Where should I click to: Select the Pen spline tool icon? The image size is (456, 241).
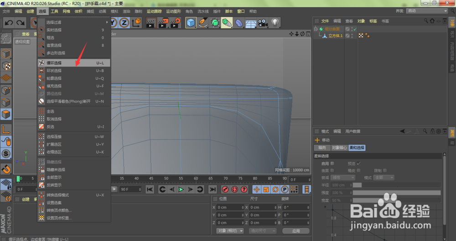click(x=203, y=22)
